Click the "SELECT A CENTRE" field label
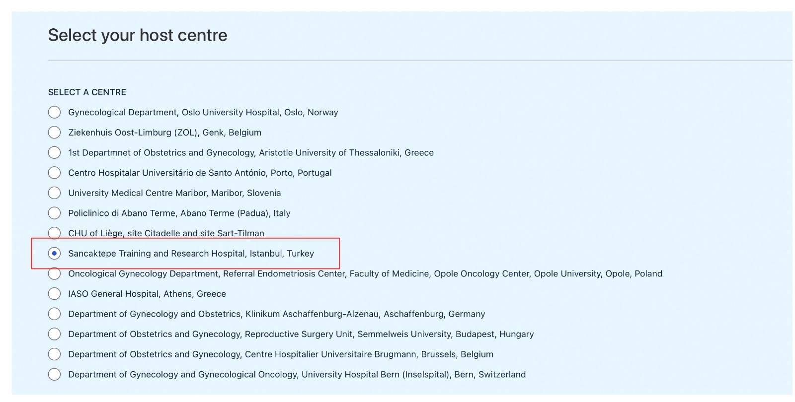The image size is (795, 402). (87, 92)
